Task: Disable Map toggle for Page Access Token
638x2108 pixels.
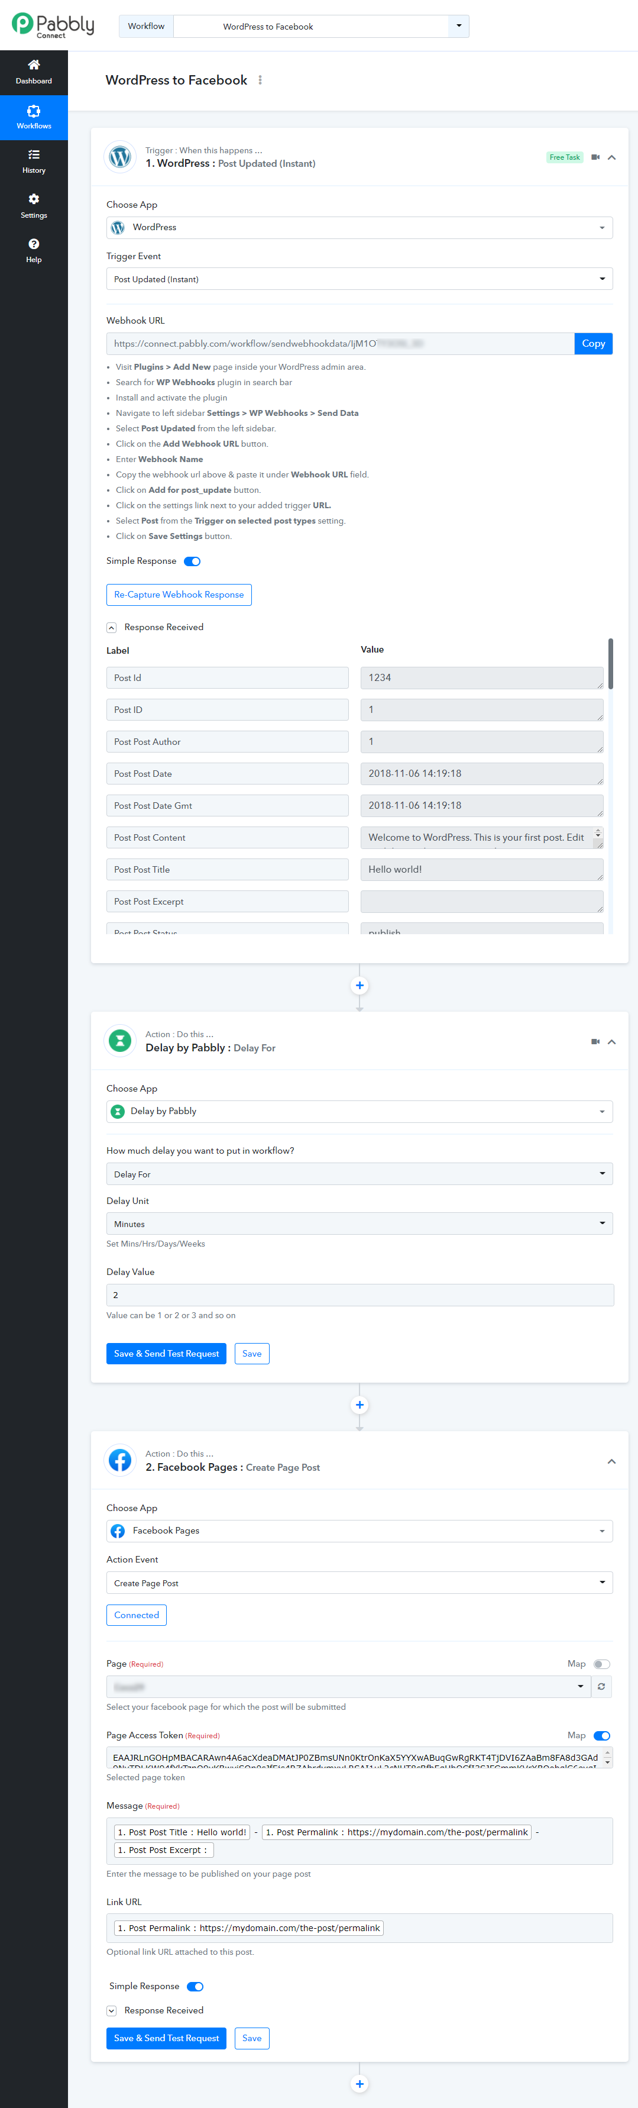Action: coord(601,1736)
